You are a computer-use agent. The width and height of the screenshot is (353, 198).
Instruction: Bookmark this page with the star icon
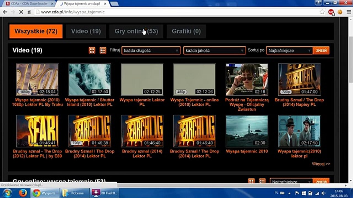point(322,12)
